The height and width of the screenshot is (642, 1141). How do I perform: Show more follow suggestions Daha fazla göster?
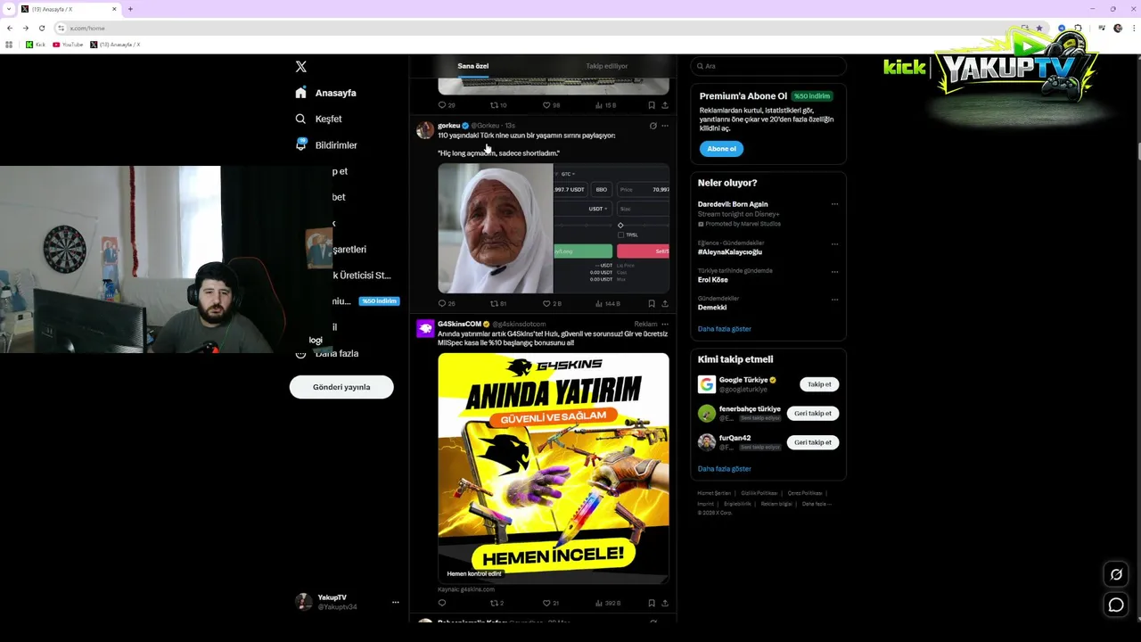725,469
